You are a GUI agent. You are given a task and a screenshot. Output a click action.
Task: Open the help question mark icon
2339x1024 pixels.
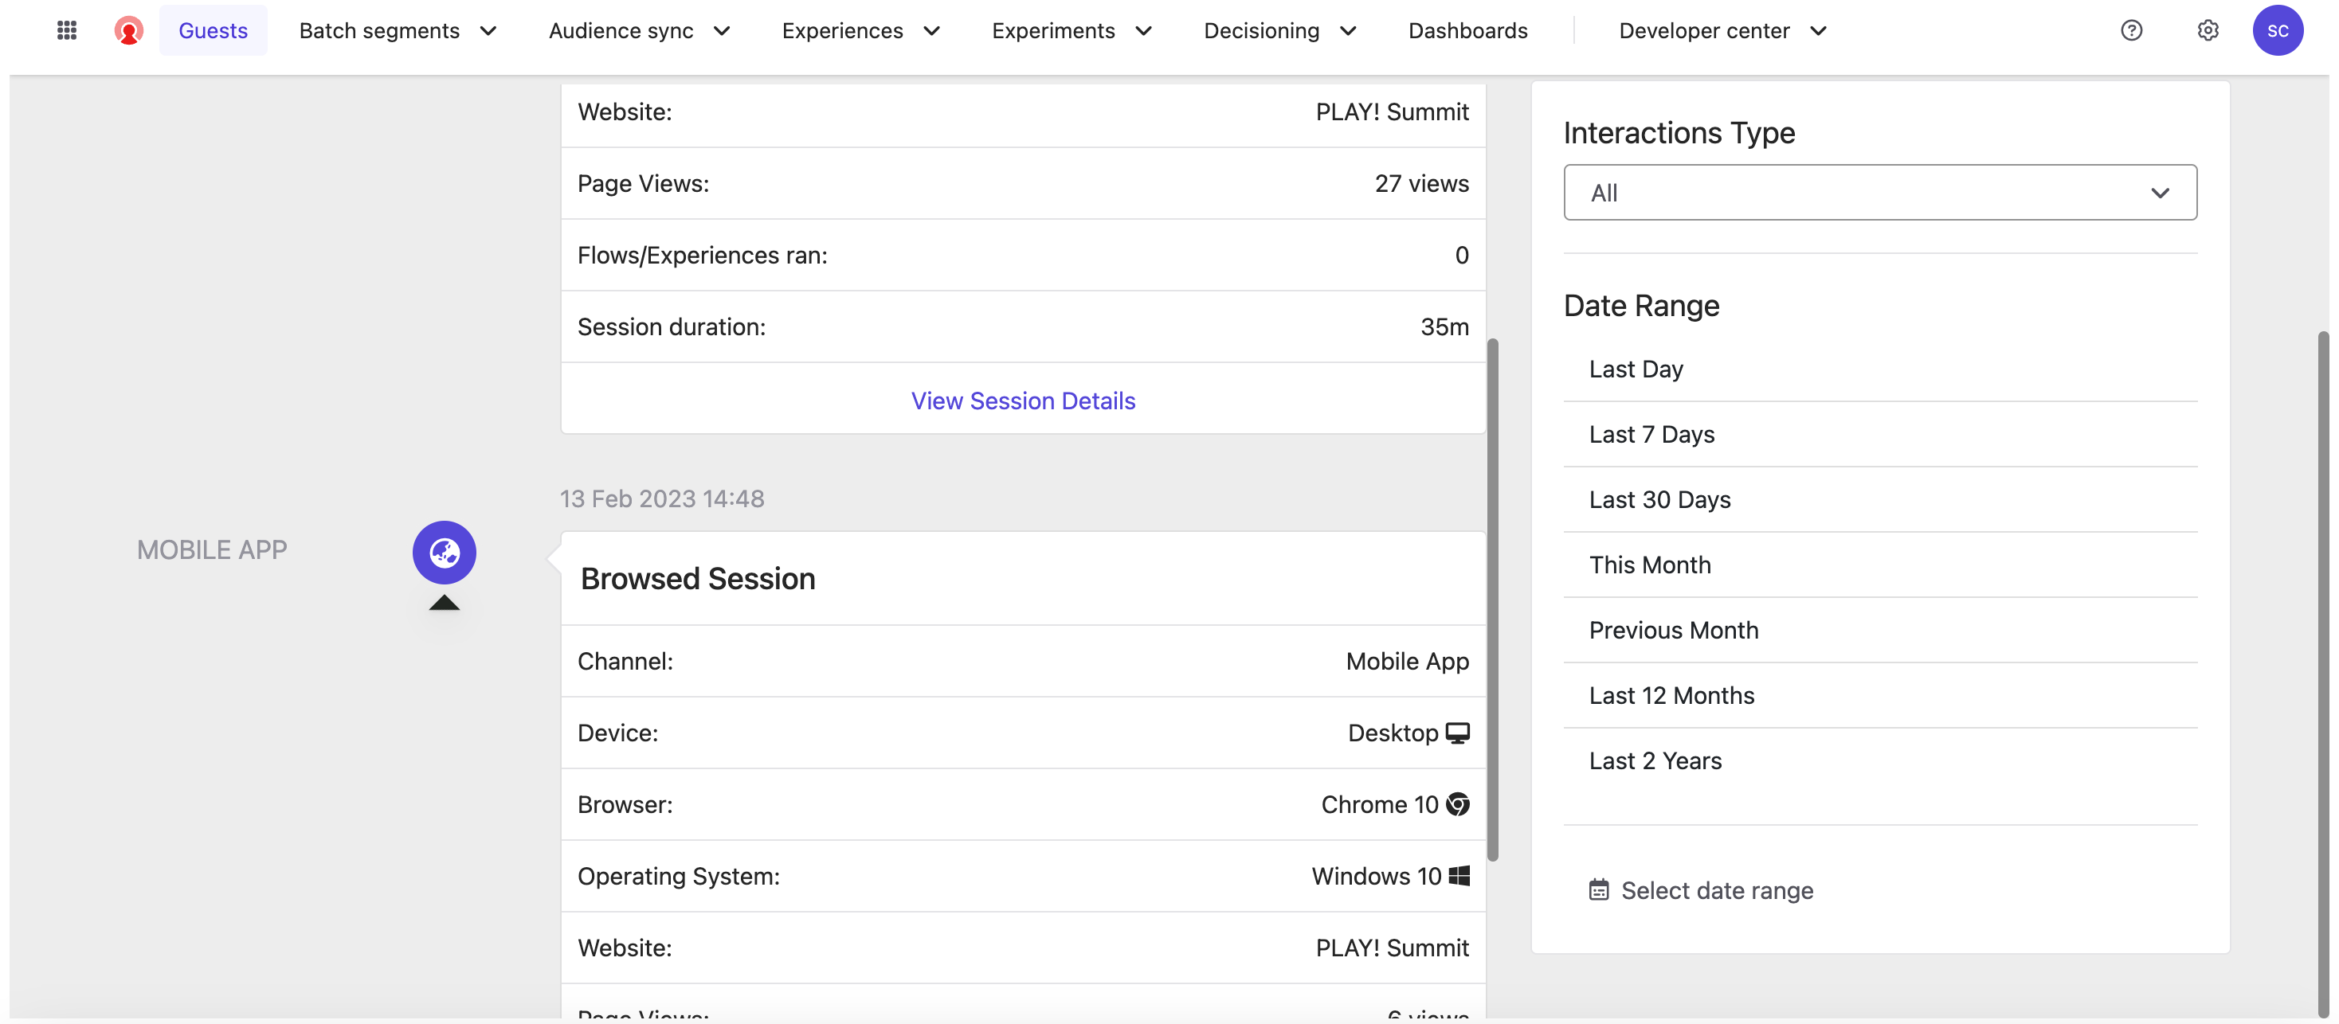pos(2131,30)
